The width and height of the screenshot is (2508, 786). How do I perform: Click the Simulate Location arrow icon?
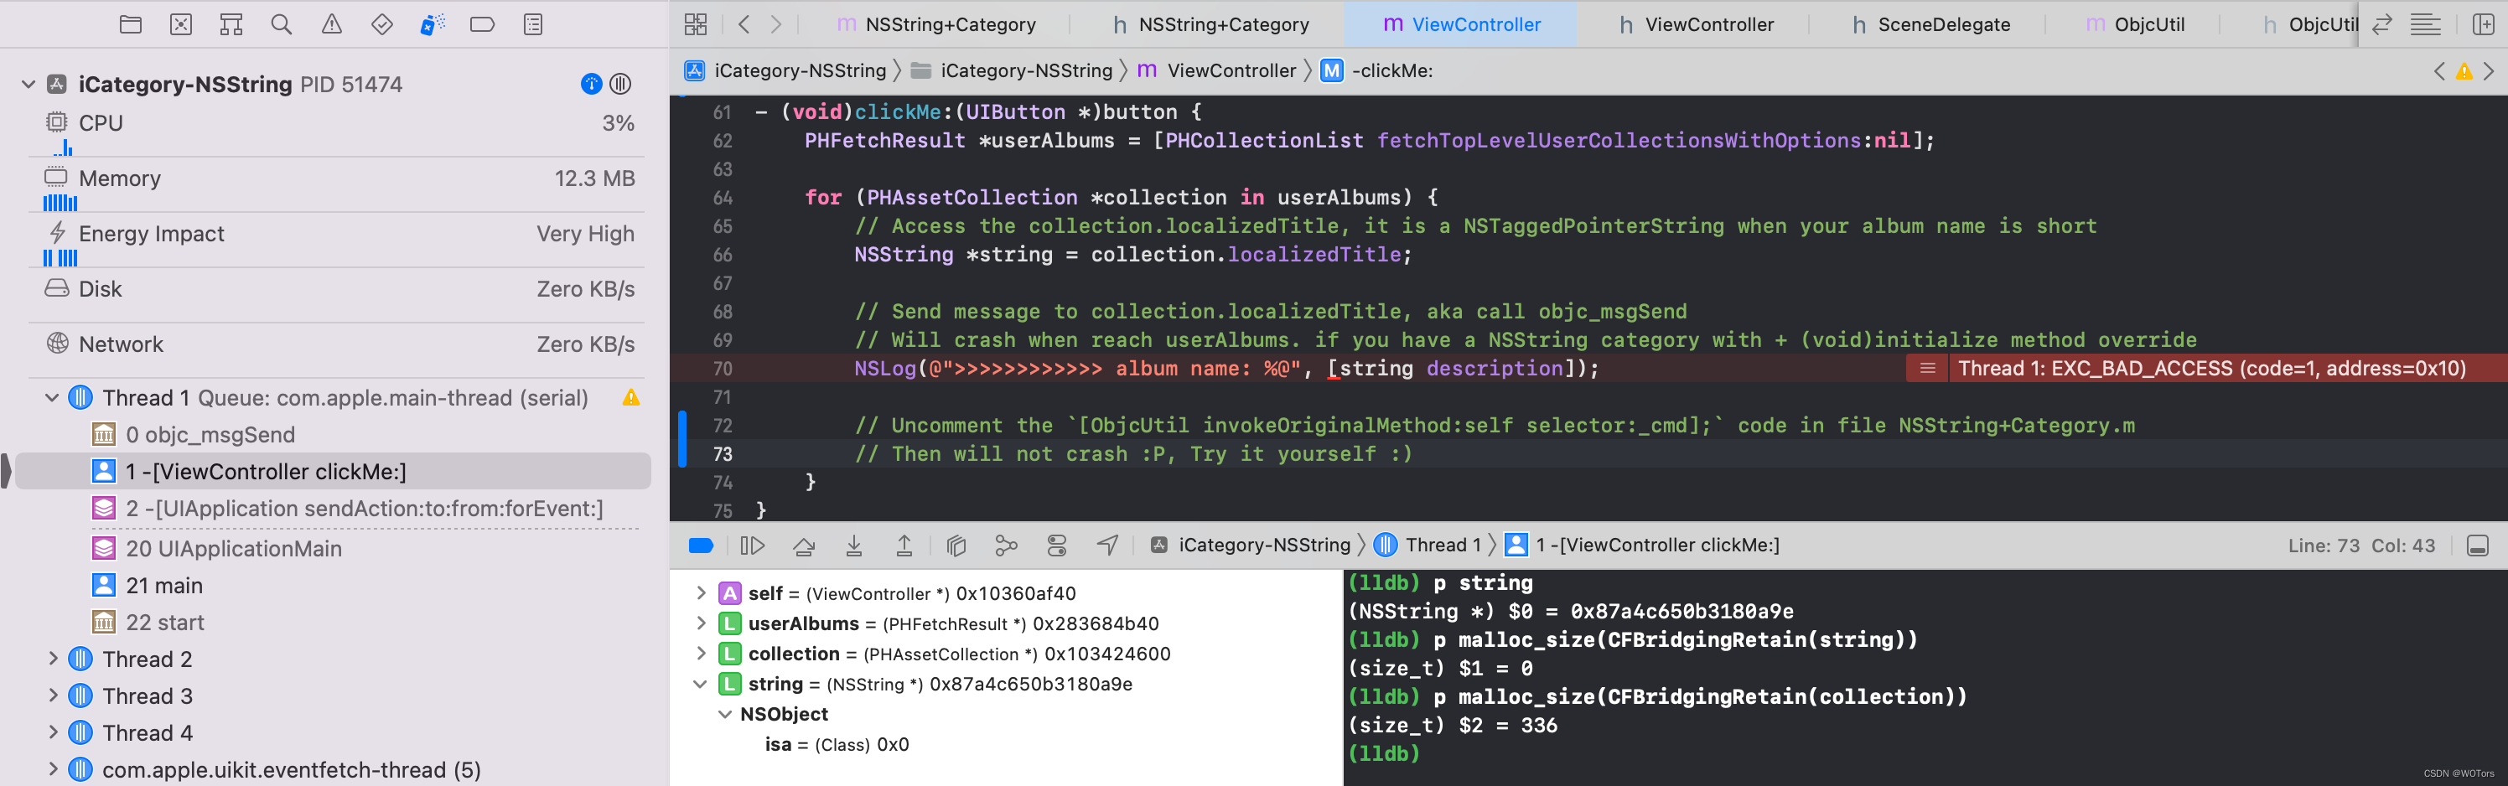(x=1108, y=546)
